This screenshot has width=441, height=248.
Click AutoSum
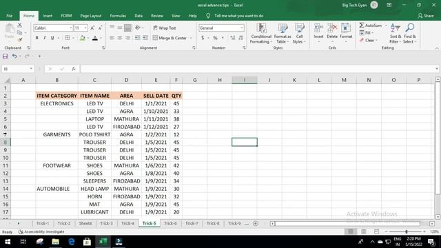click(x=371, y=25)
